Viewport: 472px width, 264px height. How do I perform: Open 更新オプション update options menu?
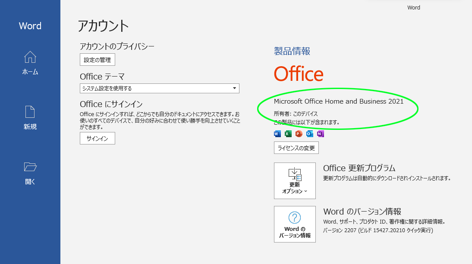click(295, 181)
